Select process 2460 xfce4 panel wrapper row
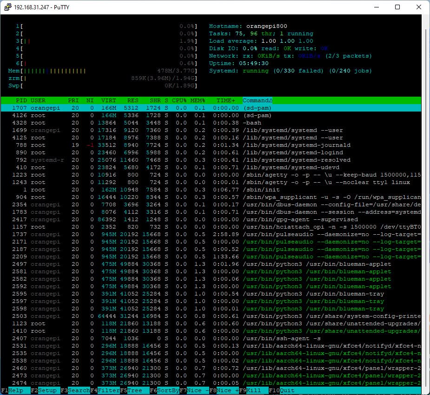 (x=211, y=368)
